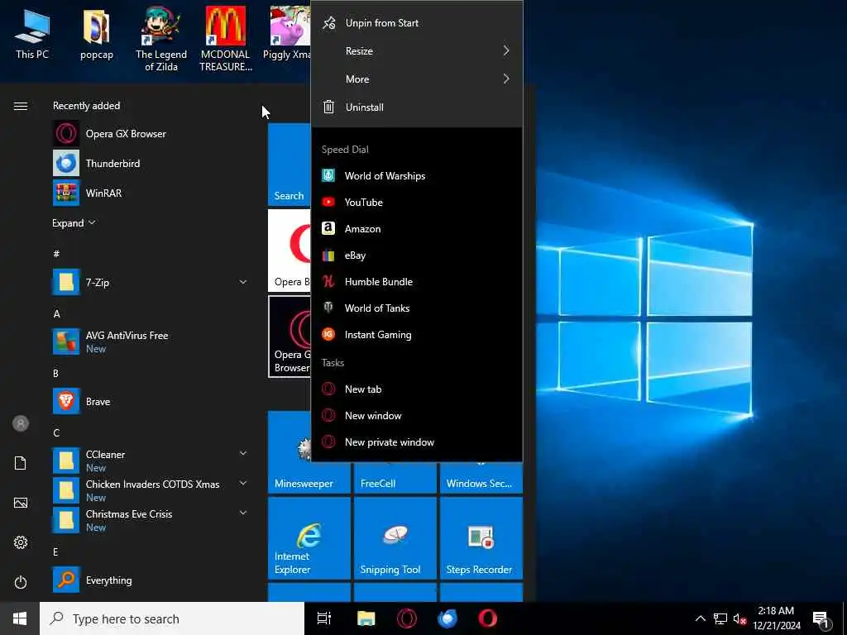Expand the recently added list

(74, 223)
